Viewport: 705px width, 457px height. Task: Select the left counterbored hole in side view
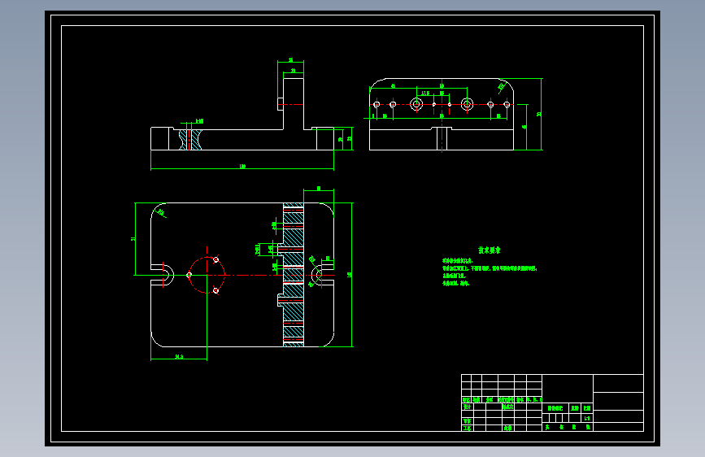(x=416, y=104)
